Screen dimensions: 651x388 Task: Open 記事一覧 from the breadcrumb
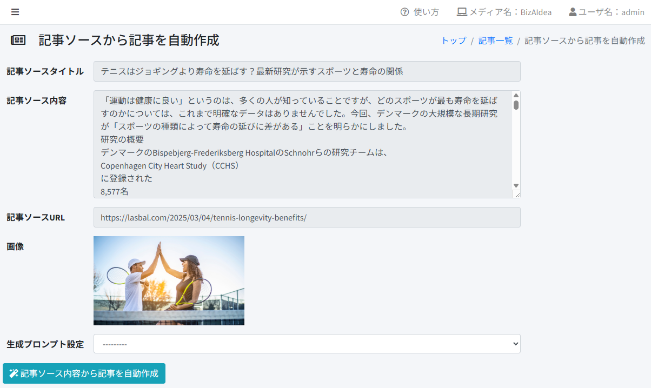(495, 40)
